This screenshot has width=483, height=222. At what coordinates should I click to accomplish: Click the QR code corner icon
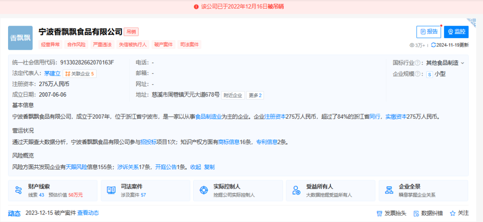(x=471, y=22)
